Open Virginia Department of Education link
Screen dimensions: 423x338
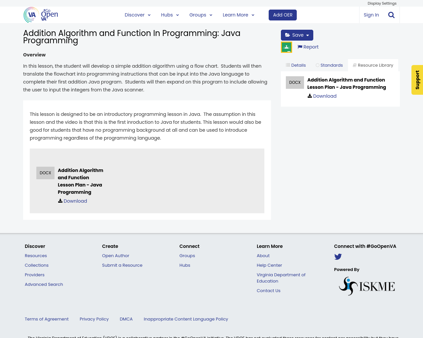tap(281, 278)
